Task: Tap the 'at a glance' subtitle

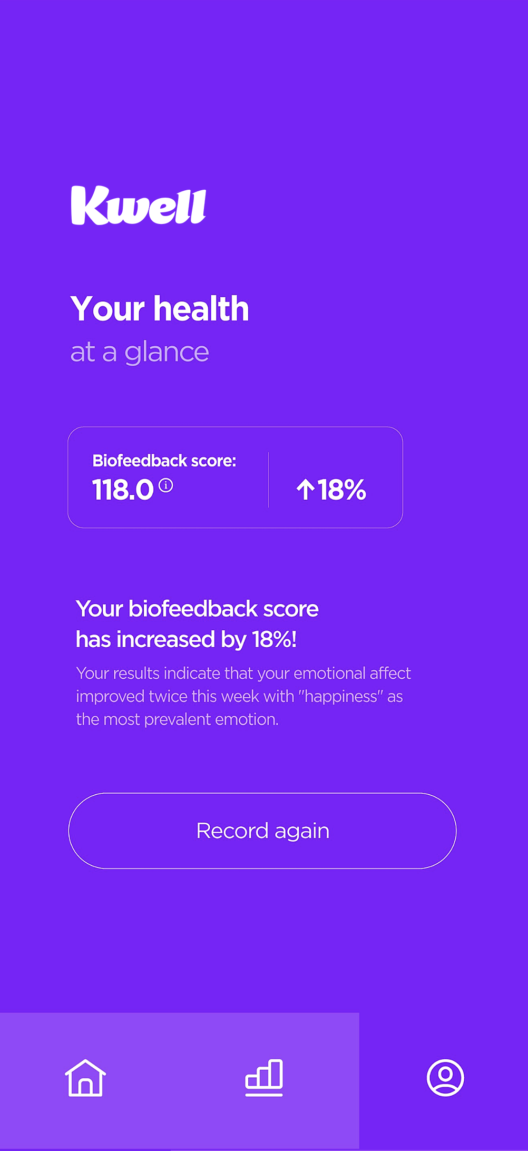Action: 140,352
